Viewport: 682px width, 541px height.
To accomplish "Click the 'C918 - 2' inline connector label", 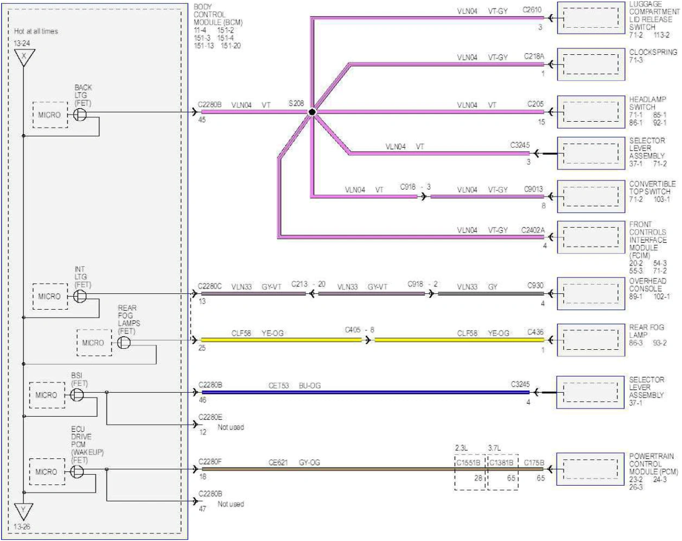I will tap(423, 284).
